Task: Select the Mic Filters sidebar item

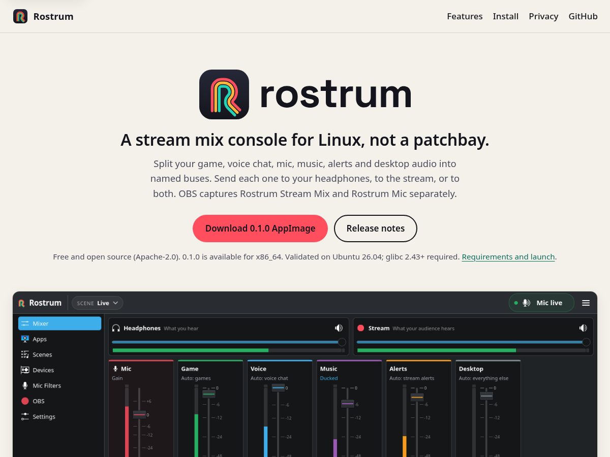Action: [59, 385]
